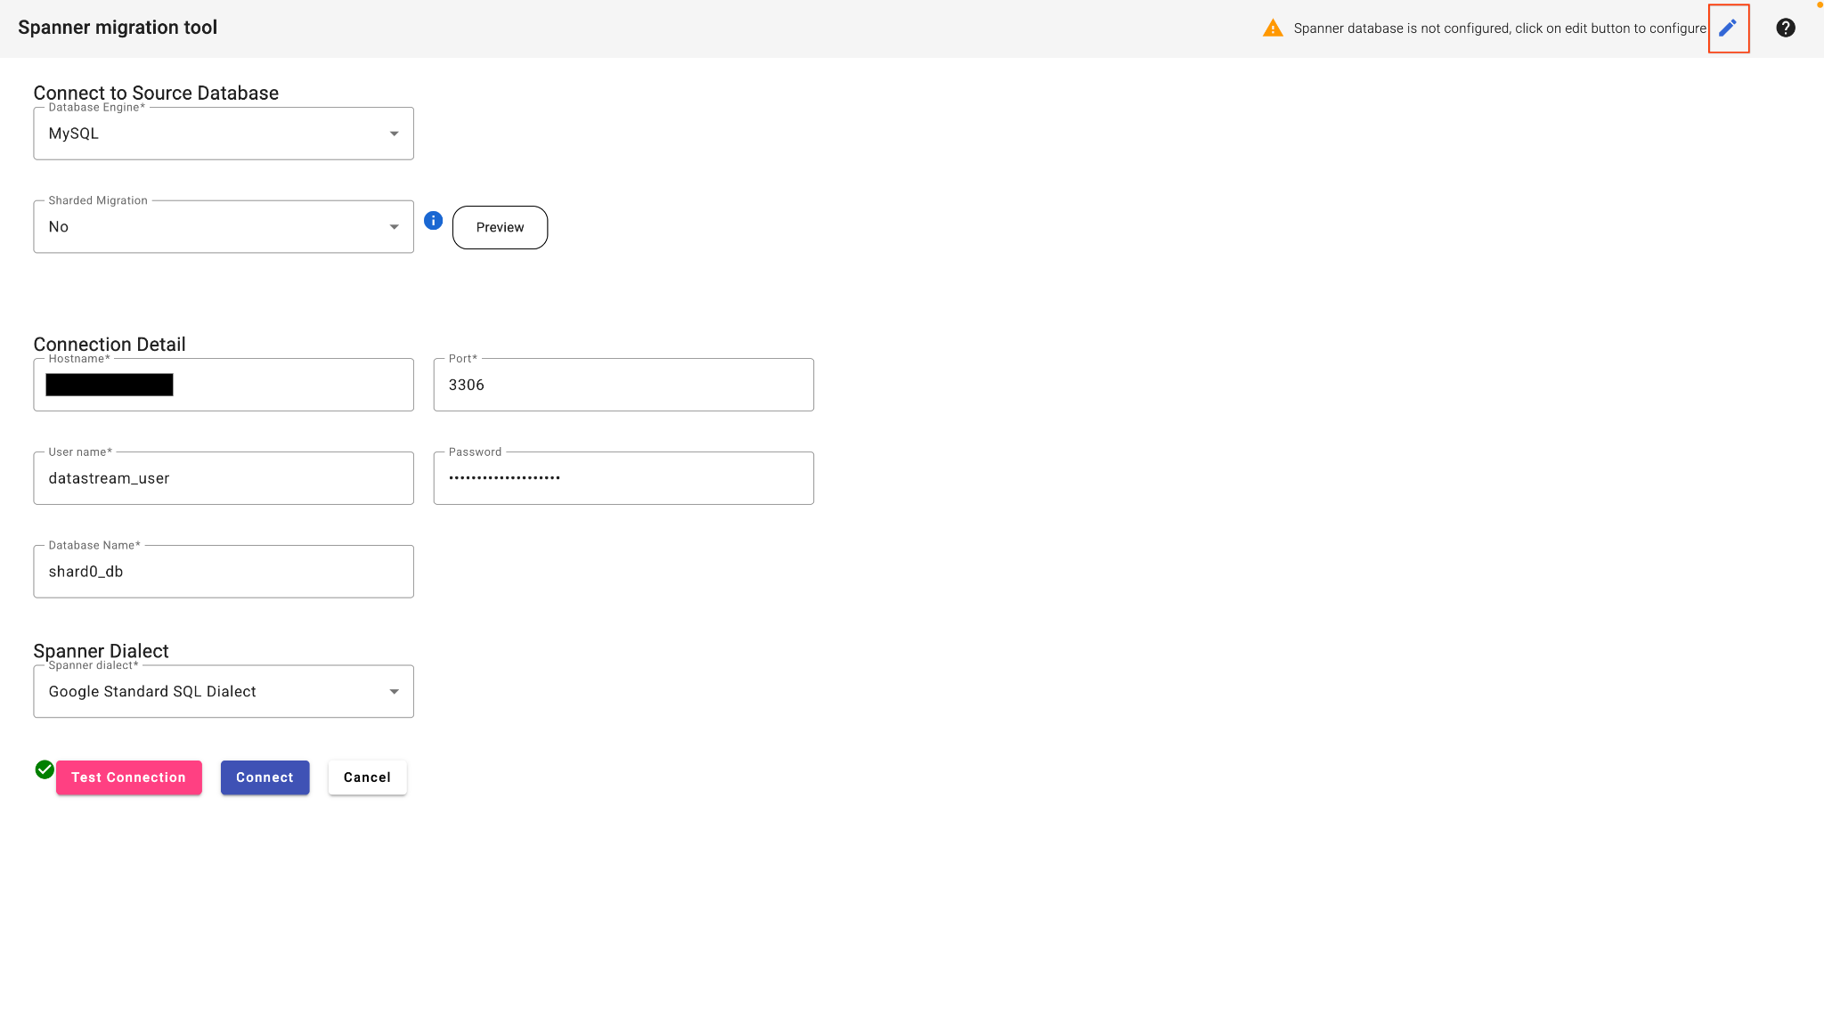Click the Connect to Source Database heading
Image resolution: width=1824 pixels, height=1025 pixels.
(x=156, y=93)
